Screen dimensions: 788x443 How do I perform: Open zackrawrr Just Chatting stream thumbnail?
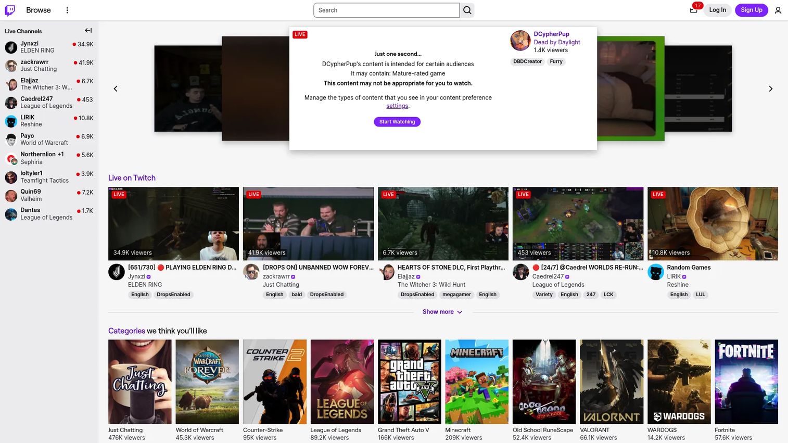point(308,224)
